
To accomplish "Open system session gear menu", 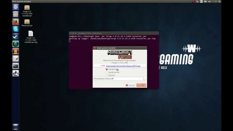I will pos(219,1).
